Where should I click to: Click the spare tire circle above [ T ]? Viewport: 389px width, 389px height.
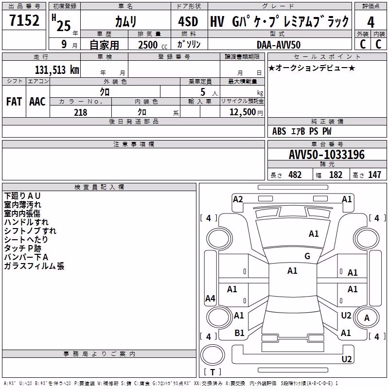(212, 355)
